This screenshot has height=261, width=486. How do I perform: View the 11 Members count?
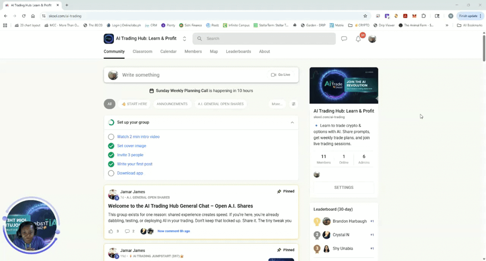(x=324, y=159)
